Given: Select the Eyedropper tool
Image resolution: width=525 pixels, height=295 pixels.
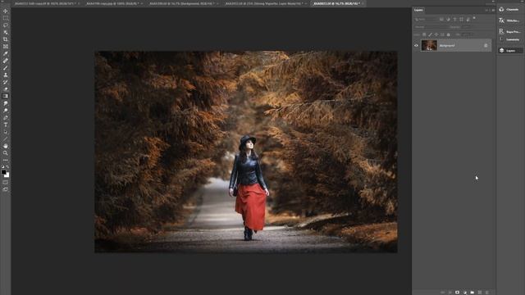Looking at the screenshot, I should pos(6,53).
